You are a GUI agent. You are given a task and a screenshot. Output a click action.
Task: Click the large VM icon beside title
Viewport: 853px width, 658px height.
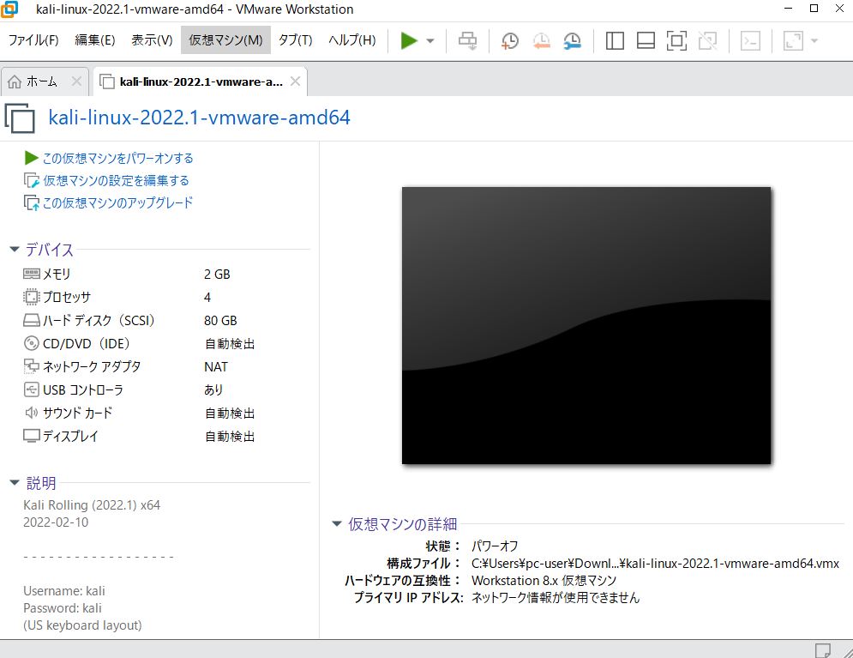click(20, 118)
